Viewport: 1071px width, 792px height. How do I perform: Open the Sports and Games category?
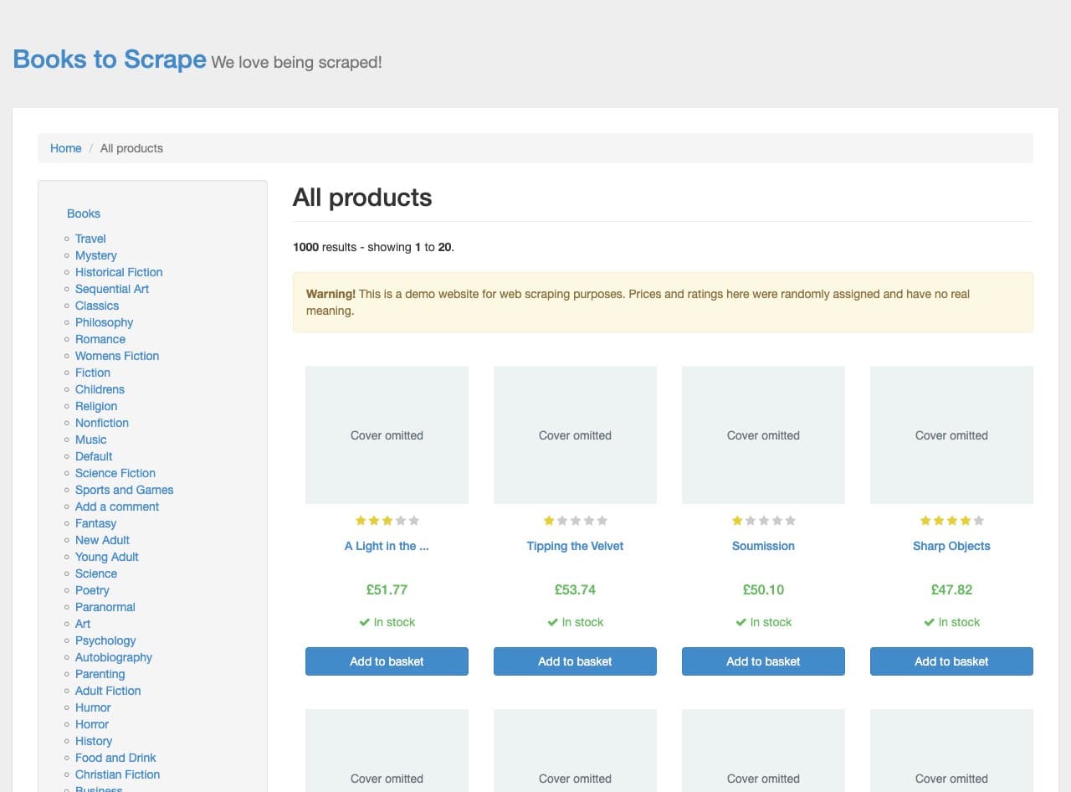point(125,490)
